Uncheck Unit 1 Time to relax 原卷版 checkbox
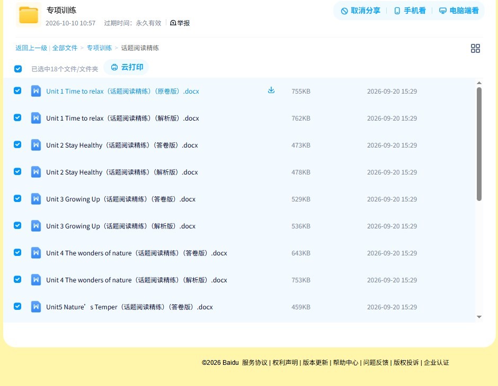498x386 pixels. 17,90
